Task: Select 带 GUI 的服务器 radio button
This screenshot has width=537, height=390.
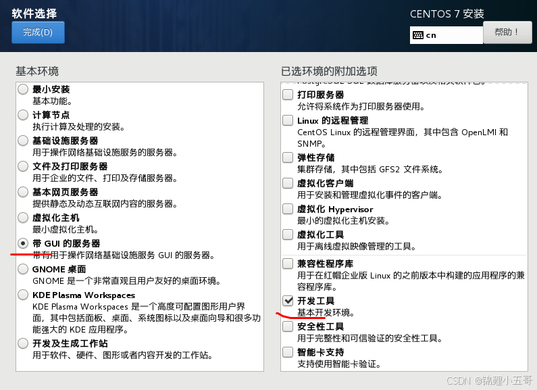Action: click(x=23, y=243)
